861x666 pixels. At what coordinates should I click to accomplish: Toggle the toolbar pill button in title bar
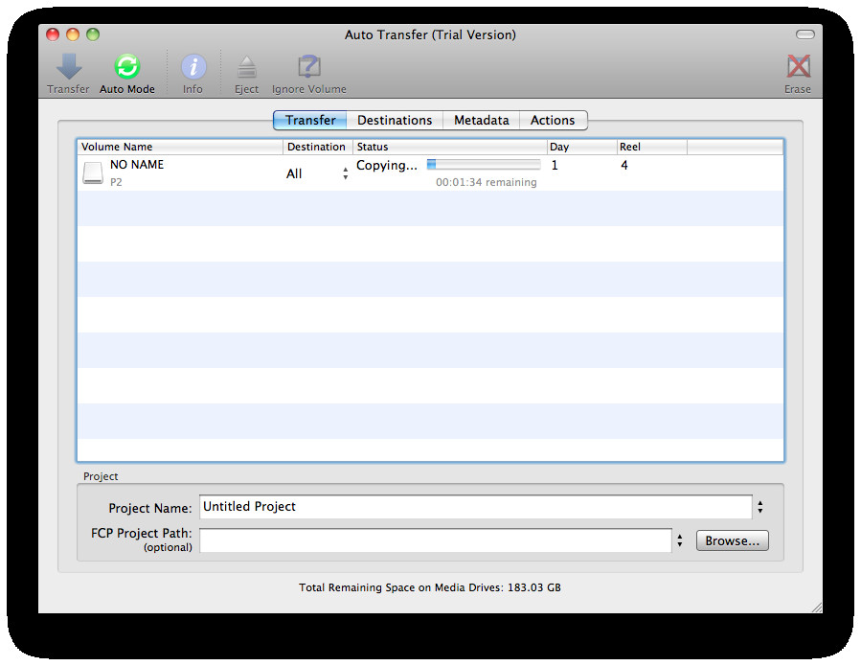pos(805,34)
